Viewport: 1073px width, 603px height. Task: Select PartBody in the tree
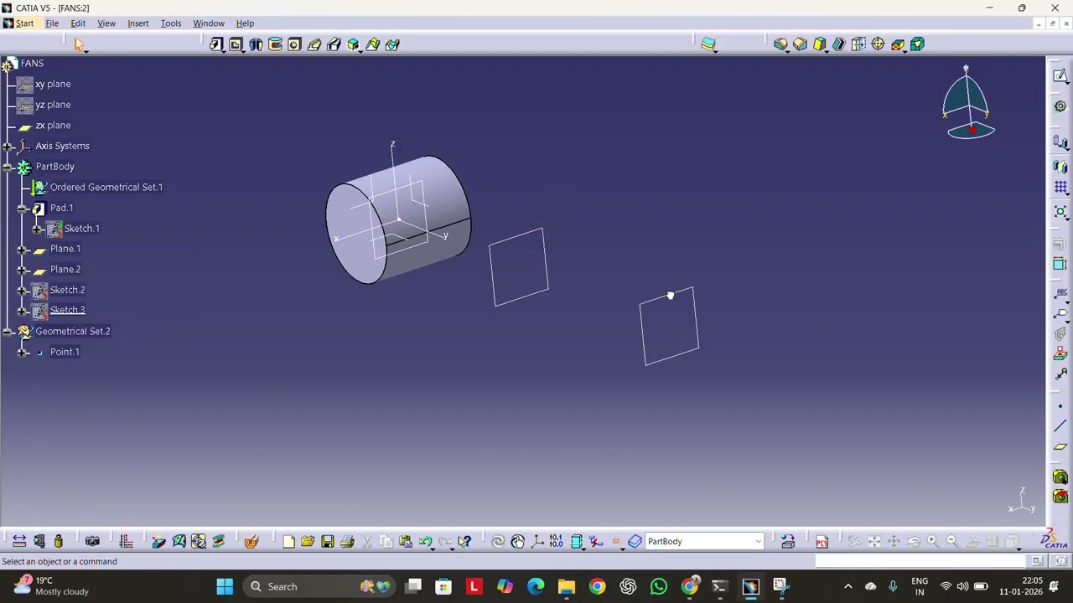[54, 167]
